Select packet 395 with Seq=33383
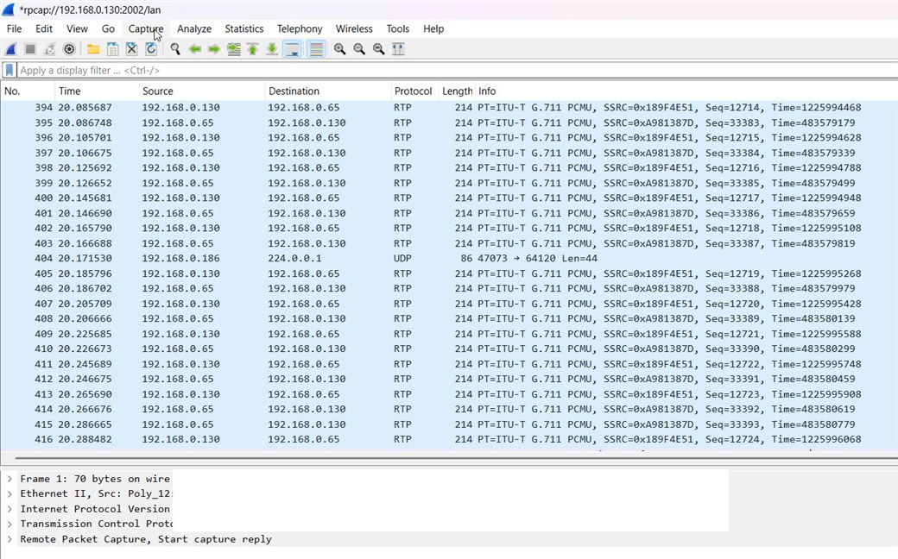This screenshot has height=559, width=898. 449,123
